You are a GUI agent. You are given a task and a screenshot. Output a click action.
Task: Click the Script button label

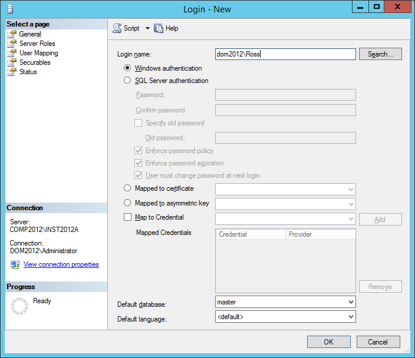point(131,28)
